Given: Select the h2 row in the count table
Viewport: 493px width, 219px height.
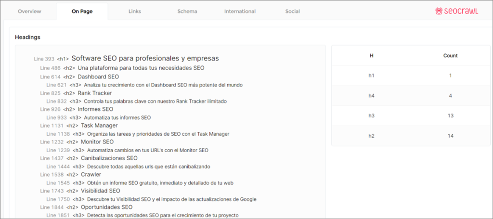Looking at the screenshot, I should [x=411, y=136].
